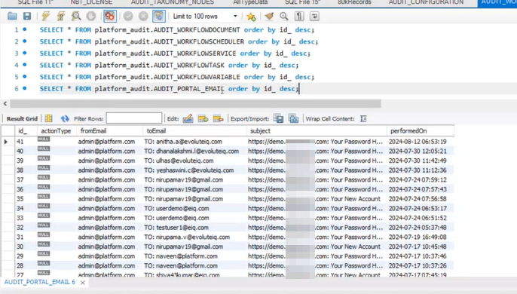Click line 3 AUDIT_WORKFLOWSERVICE query text

[175, 53]
